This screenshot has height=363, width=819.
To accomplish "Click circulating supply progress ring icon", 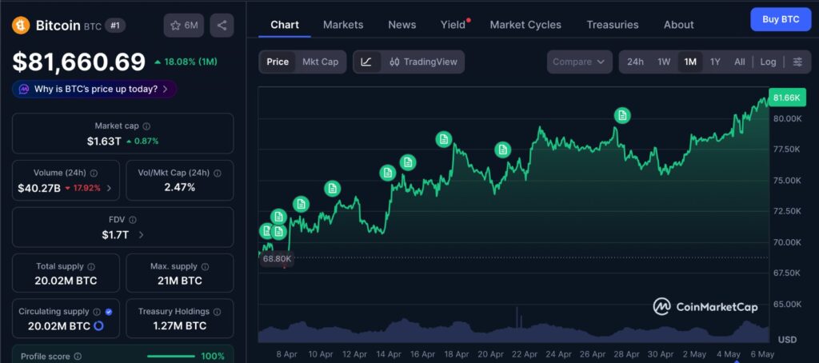I will 98,326.
